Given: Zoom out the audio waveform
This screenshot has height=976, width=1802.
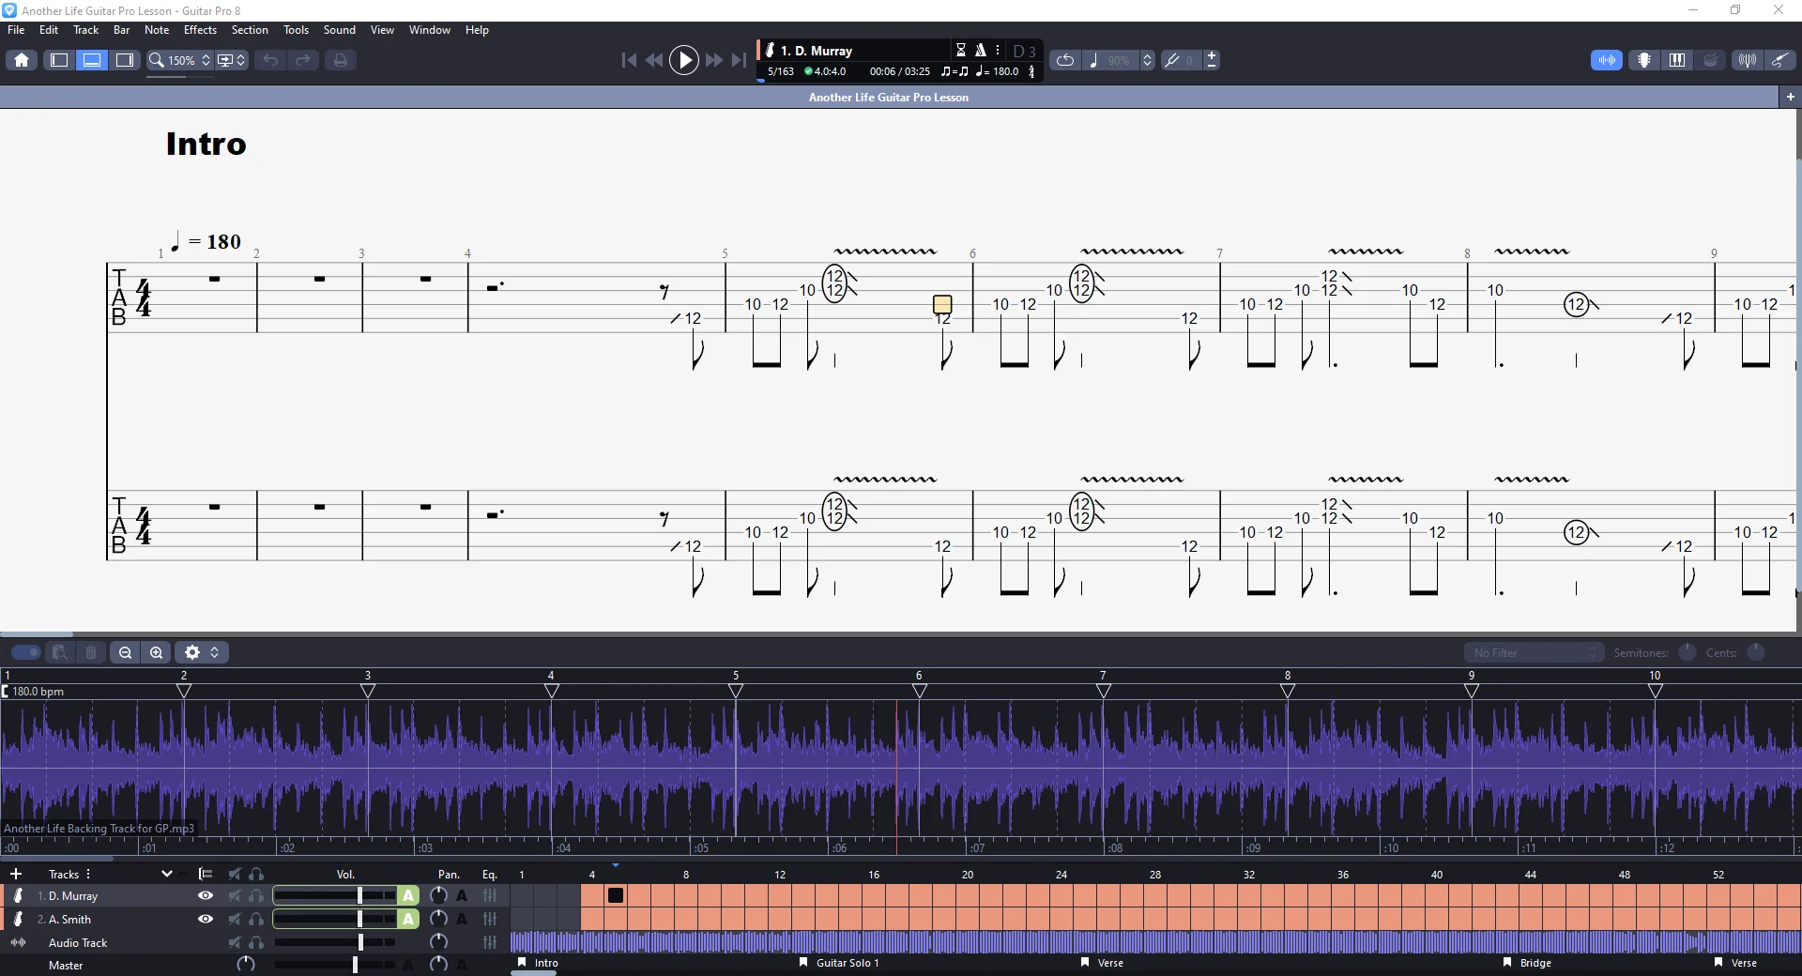Looking at the screenshot, I should click(x=125, y=652).
